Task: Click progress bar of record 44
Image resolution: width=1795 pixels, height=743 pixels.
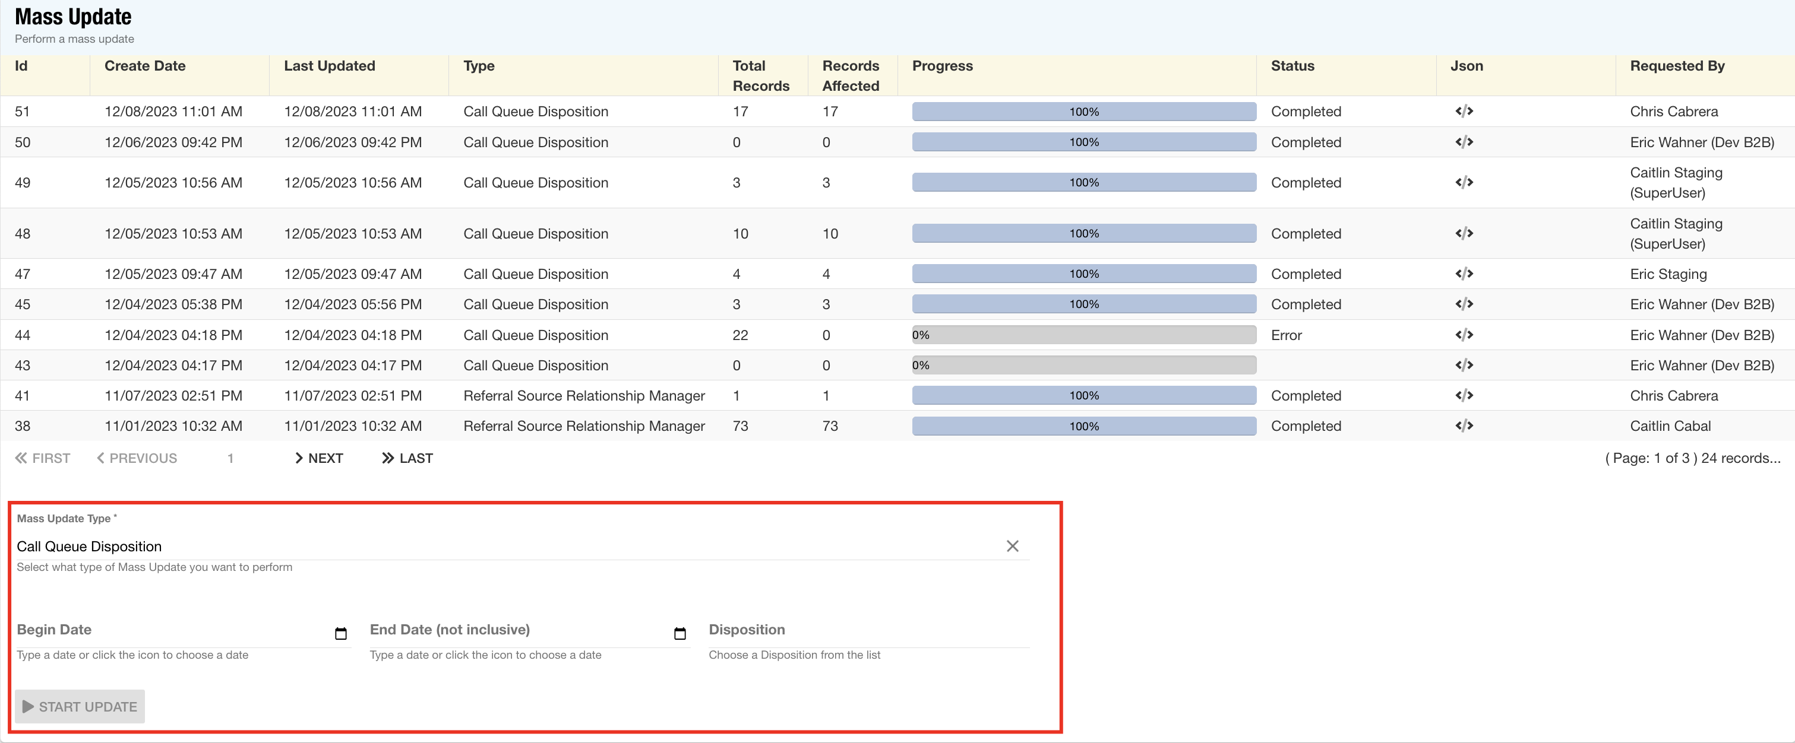Action: [1083, 335]
